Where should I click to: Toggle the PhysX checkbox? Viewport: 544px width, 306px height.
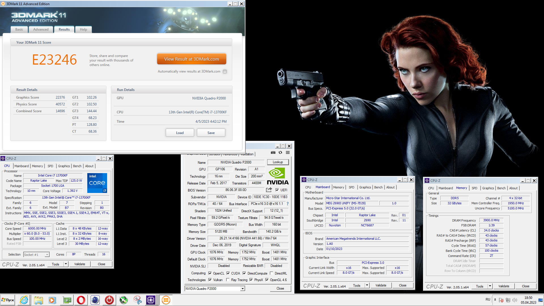click(x=251, y=280)
